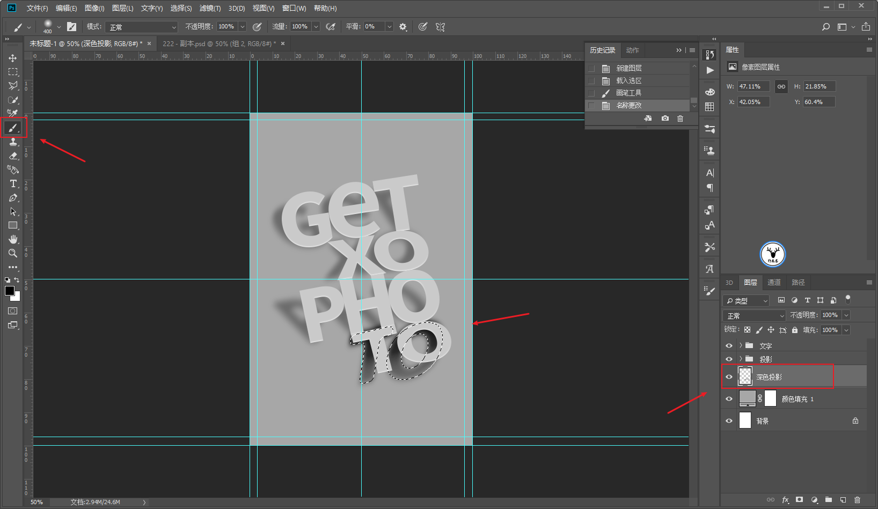Screen dimensions: 878x509
Task: Switch to 动作 tab
Action: coord(632,50)
